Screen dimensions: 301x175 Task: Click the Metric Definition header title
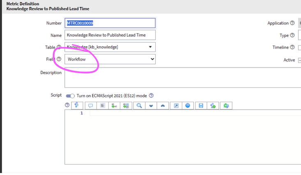coord(23,4)
